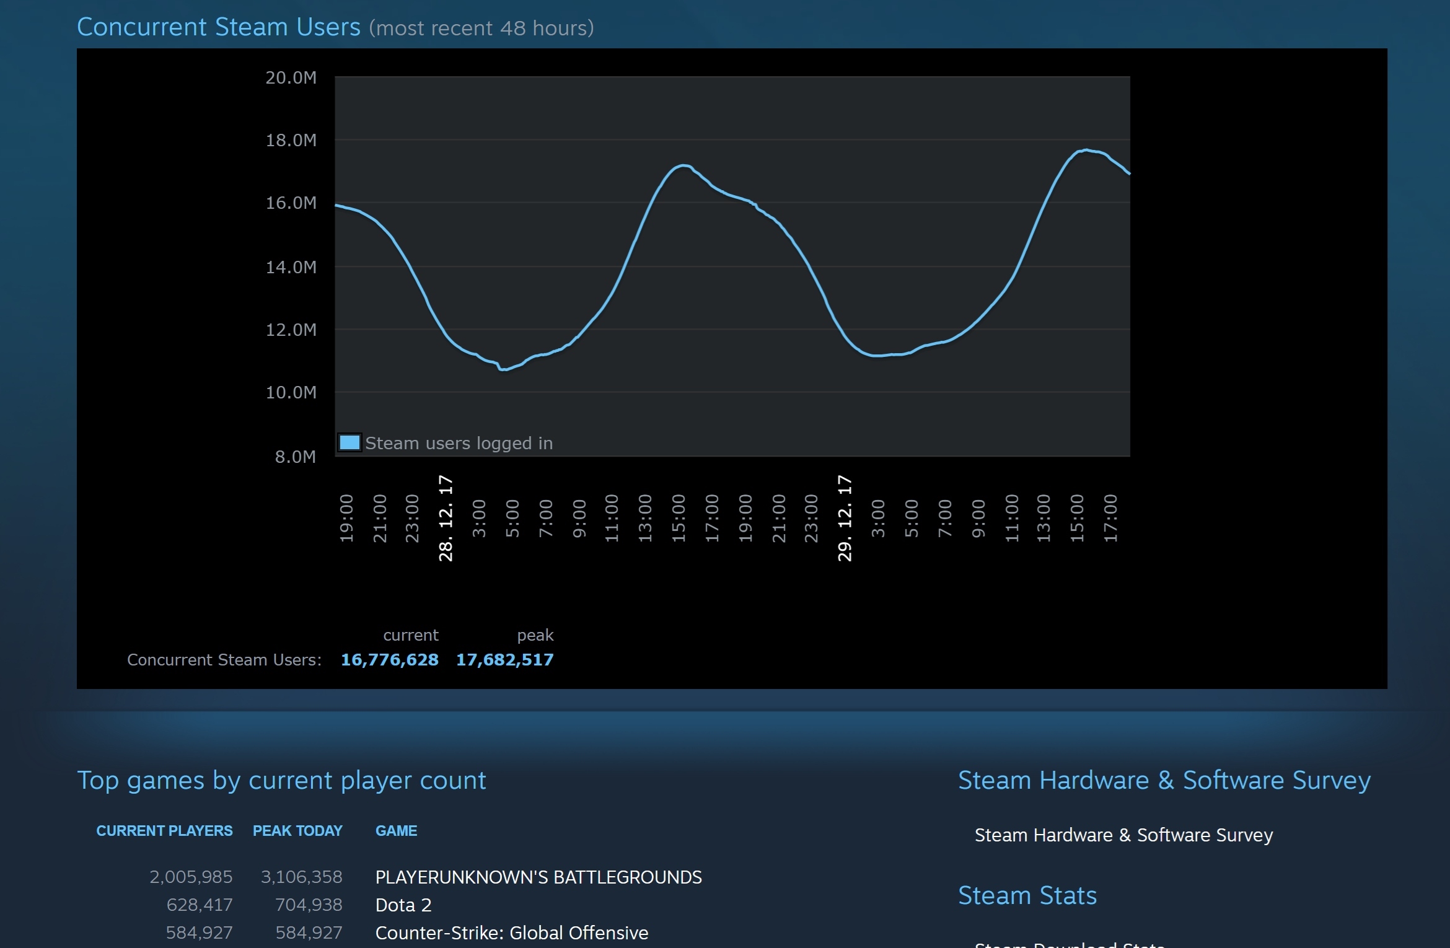Open the Dota 2 game link

[x=403, y=905]
